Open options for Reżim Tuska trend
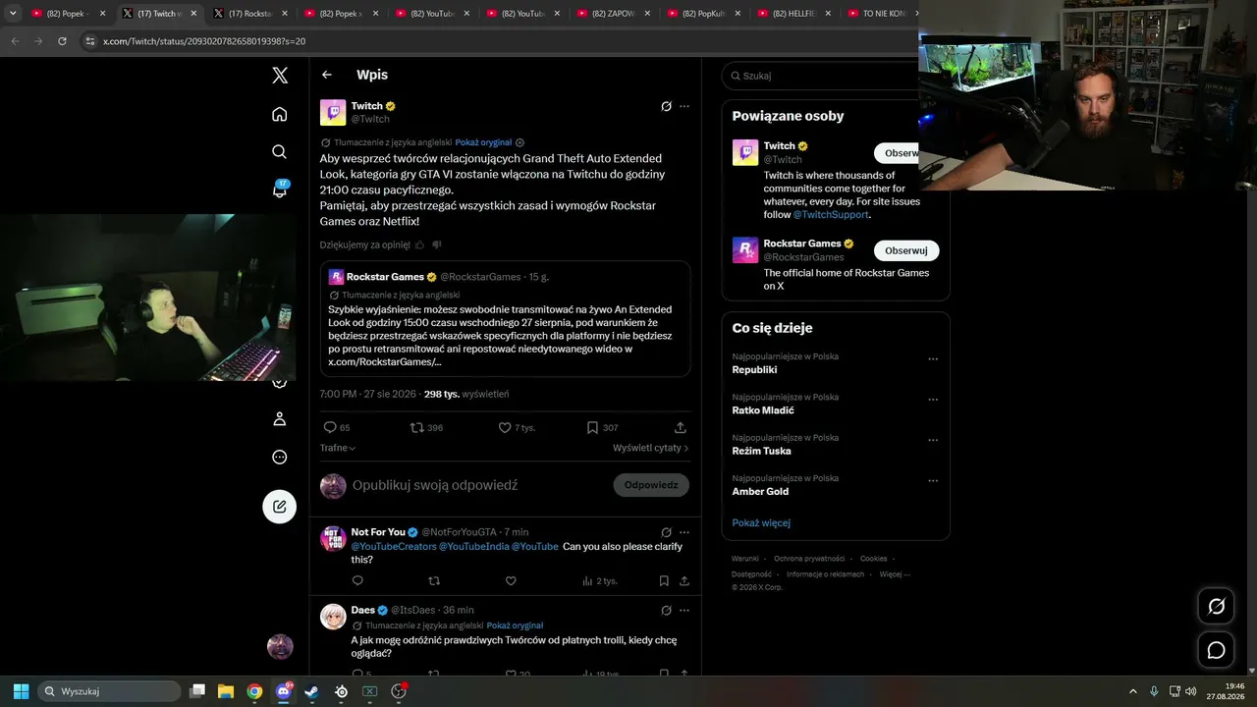 pyautogui.click(x=933, y=440)
